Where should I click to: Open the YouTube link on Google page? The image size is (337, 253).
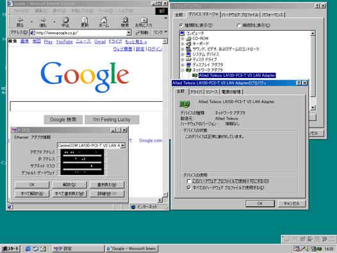click(x=64, y=42)
